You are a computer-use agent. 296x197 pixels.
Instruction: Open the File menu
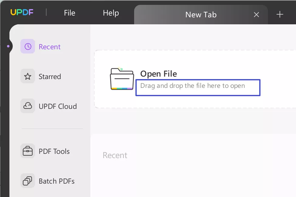(69, 13)
